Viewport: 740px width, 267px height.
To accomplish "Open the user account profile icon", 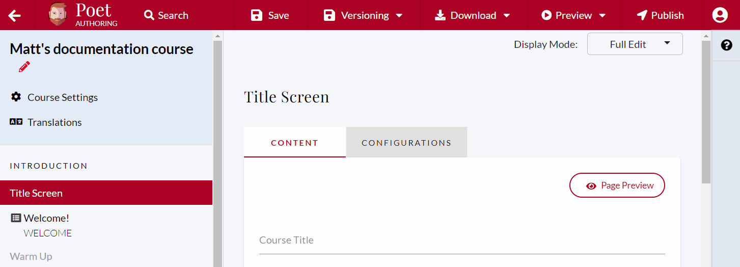I will click(x=720, y=15).
